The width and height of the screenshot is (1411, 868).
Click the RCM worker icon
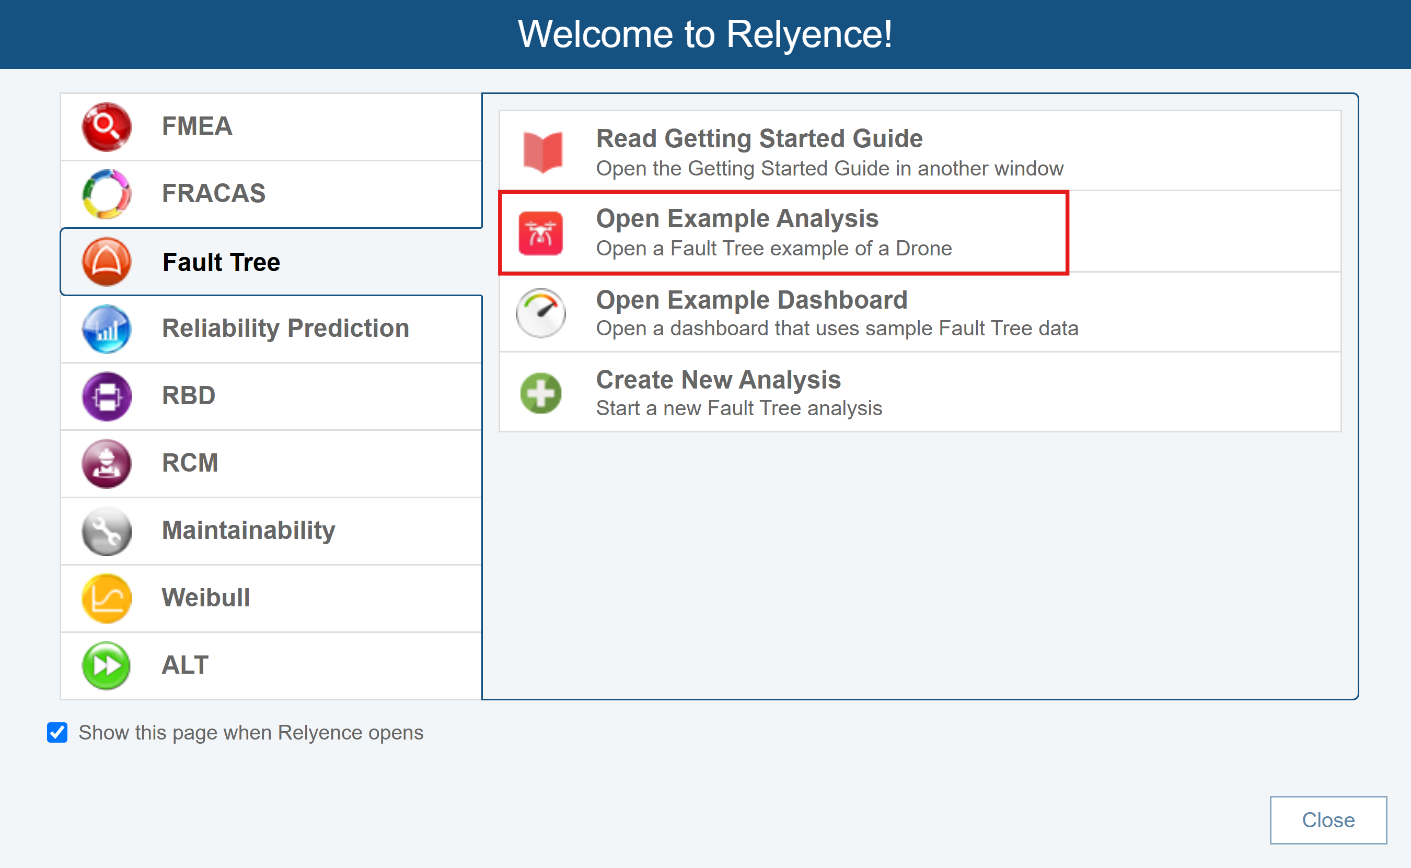point(106,463)
